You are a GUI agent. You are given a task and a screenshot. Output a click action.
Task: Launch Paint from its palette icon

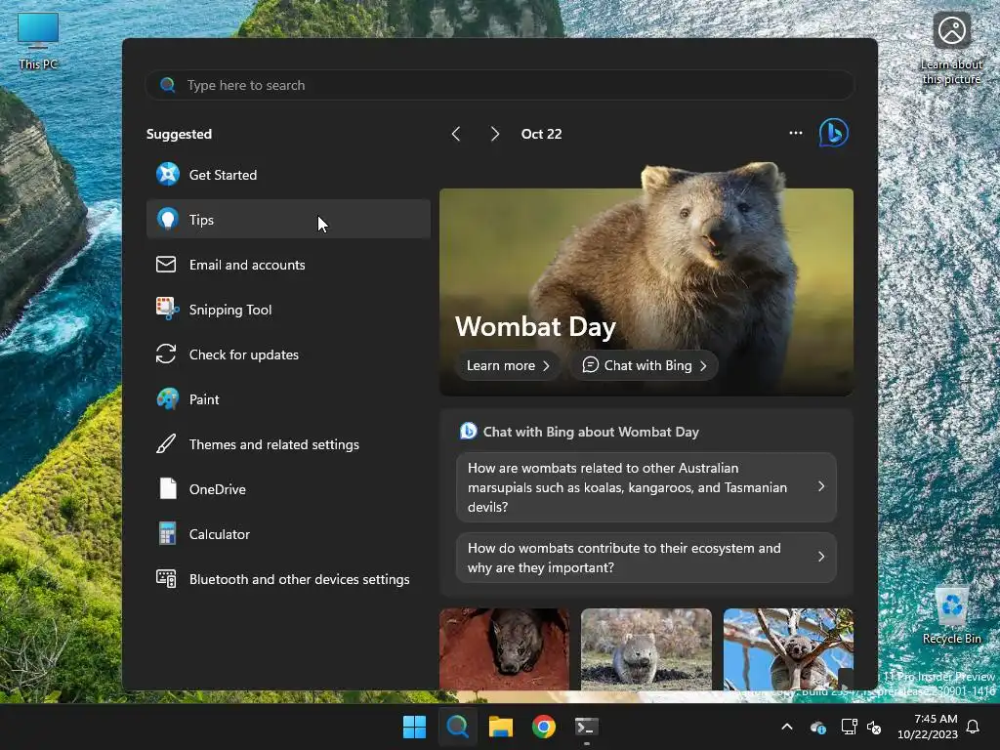pos(168,398)
